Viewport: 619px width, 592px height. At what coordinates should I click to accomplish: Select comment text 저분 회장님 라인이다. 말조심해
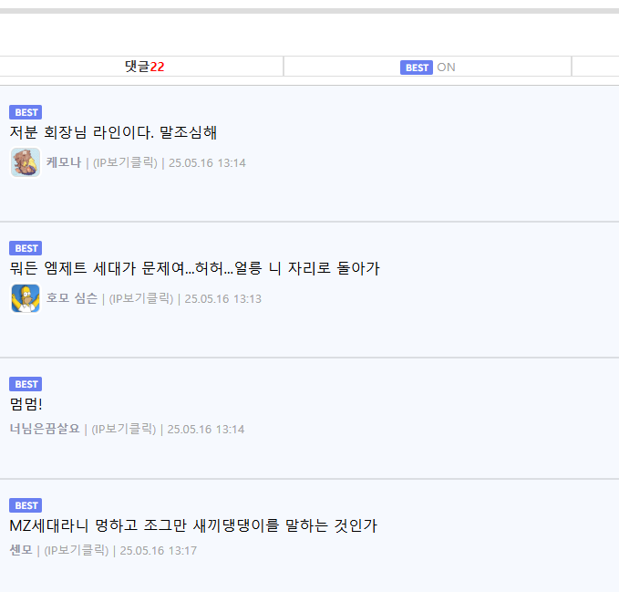coord(113,132)
